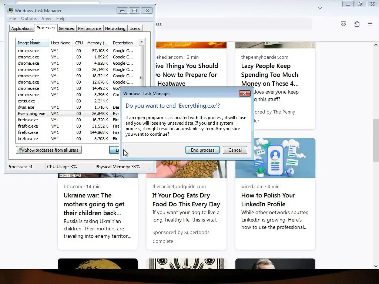This screenshot has height=284, width=379.
Task: Click the BBC News article thumbnail
Action: [x=98, y=176]
